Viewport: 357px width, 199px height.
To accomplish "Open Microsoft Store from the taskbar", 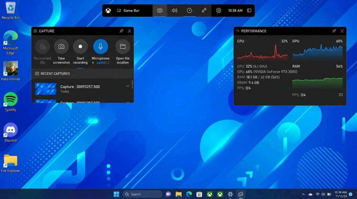I will [x=199, y=194].
